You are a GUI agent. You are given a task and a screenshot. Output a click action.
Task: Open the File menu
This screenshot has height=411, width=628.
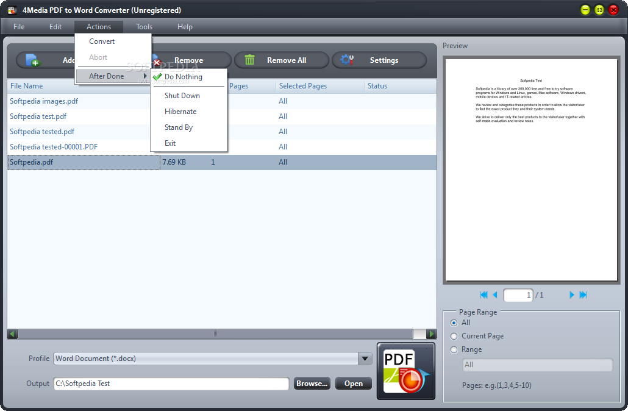[x=19, y=27]
